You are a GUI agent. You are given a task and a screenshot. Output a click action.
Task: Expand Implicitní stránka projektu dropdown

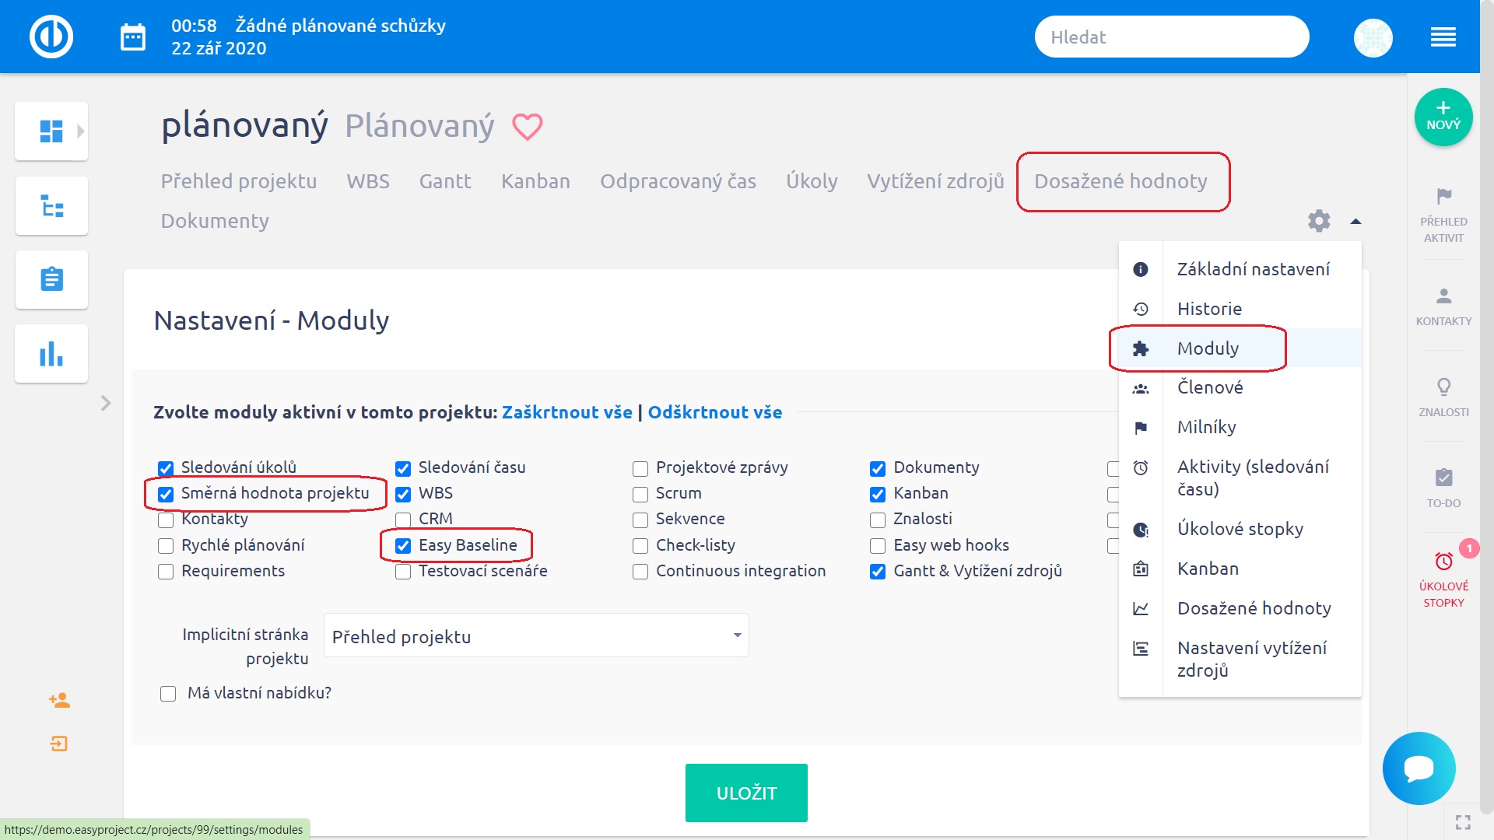point(536,635)
